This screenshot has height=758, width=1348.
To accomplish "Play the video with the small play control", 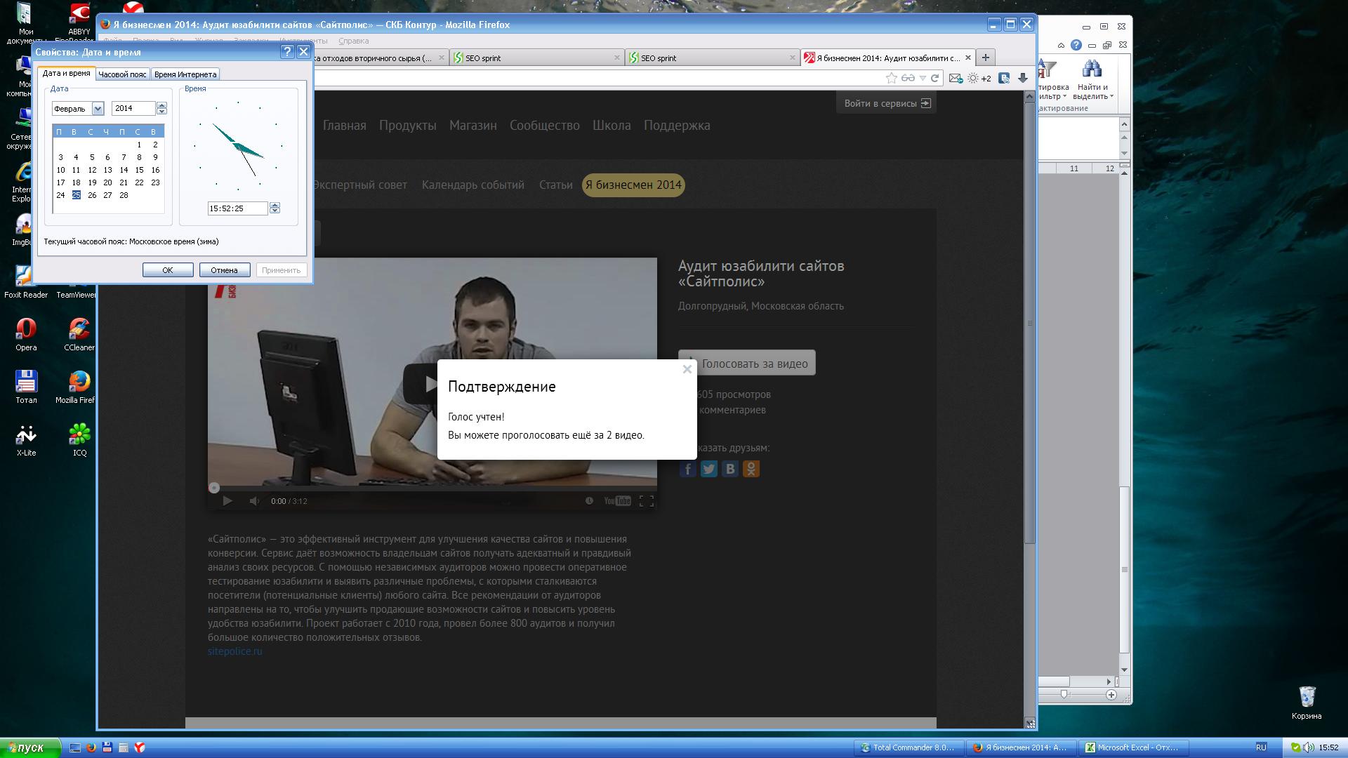I will [x=227, y=500].
